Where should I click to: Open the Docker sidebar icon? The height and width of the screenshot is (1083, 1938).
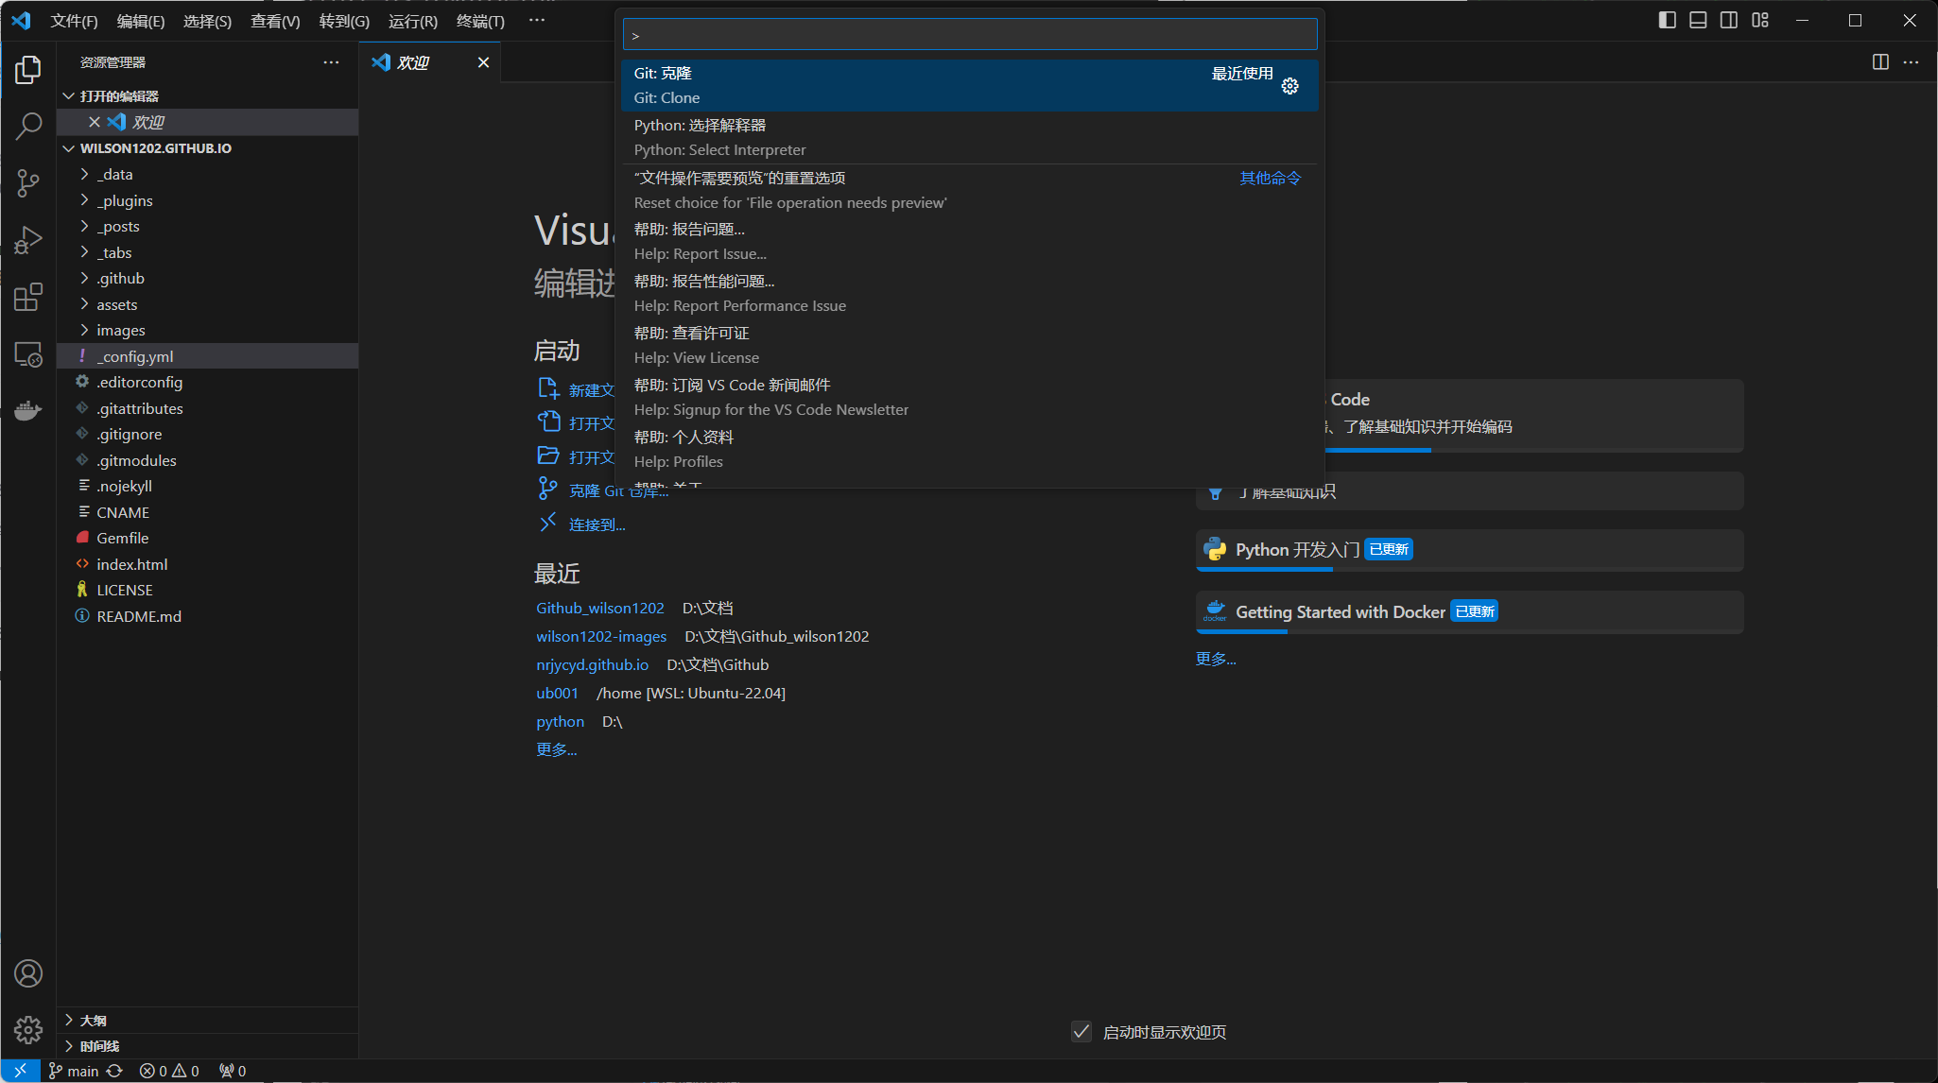click(x=28, y=410)
